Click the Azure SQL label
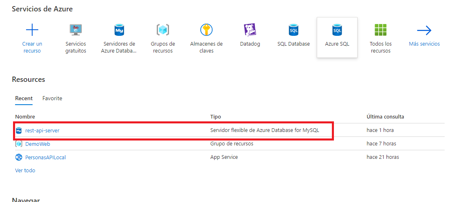This screenshot has width=463, height=202. coord(337,44)
